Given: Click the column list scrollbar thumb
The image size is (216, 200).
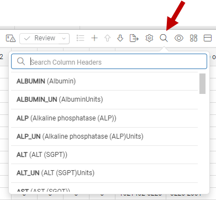Looking at the screenshot, I should [x=202, y=83].
